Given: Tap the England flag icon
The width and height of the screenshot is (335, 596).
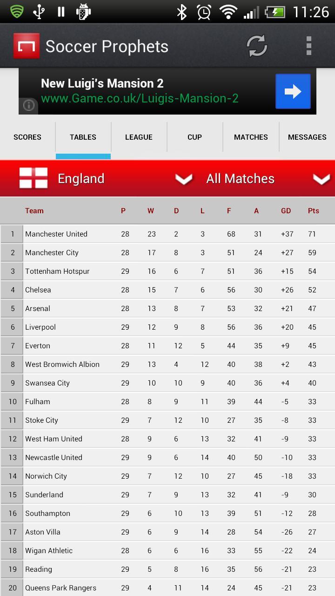Looking at the screenshot, I should coord(33,178).
